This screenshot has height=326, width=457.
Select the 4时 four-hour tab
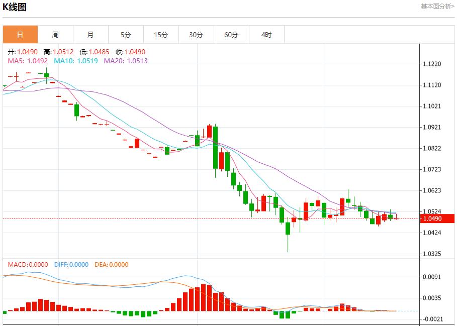[x=266, y=35]
